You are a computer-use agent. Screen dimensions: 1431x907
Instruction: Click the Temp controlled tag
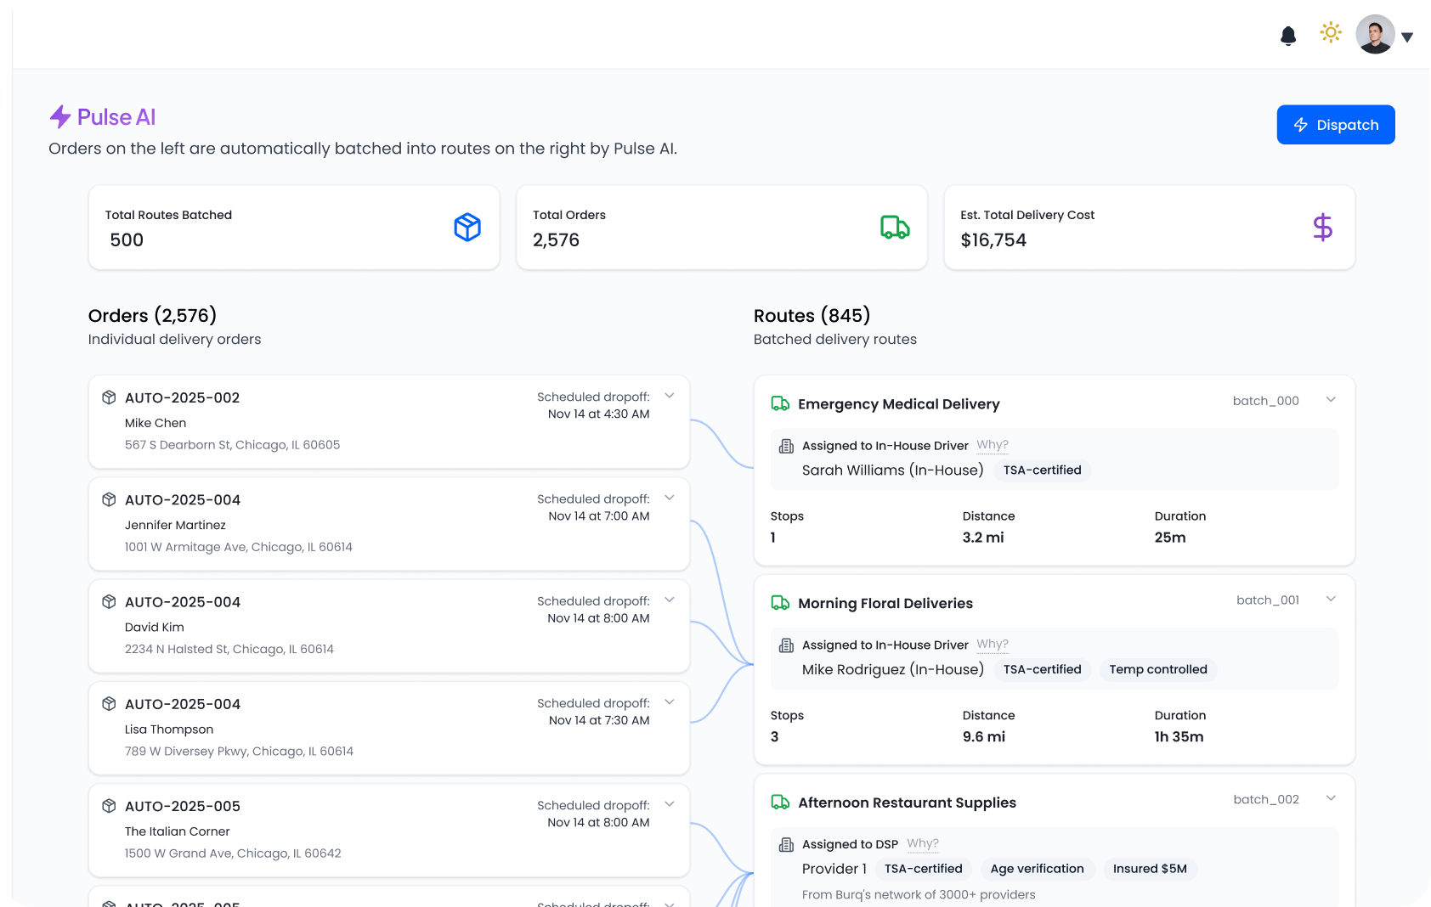(x=1158, y=669)
